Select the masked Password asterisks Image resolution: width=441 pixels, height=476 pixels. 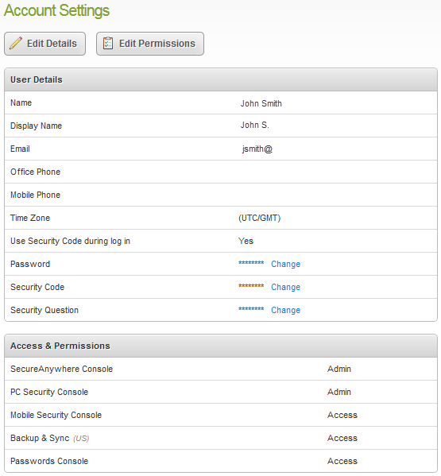coord(251,263)
